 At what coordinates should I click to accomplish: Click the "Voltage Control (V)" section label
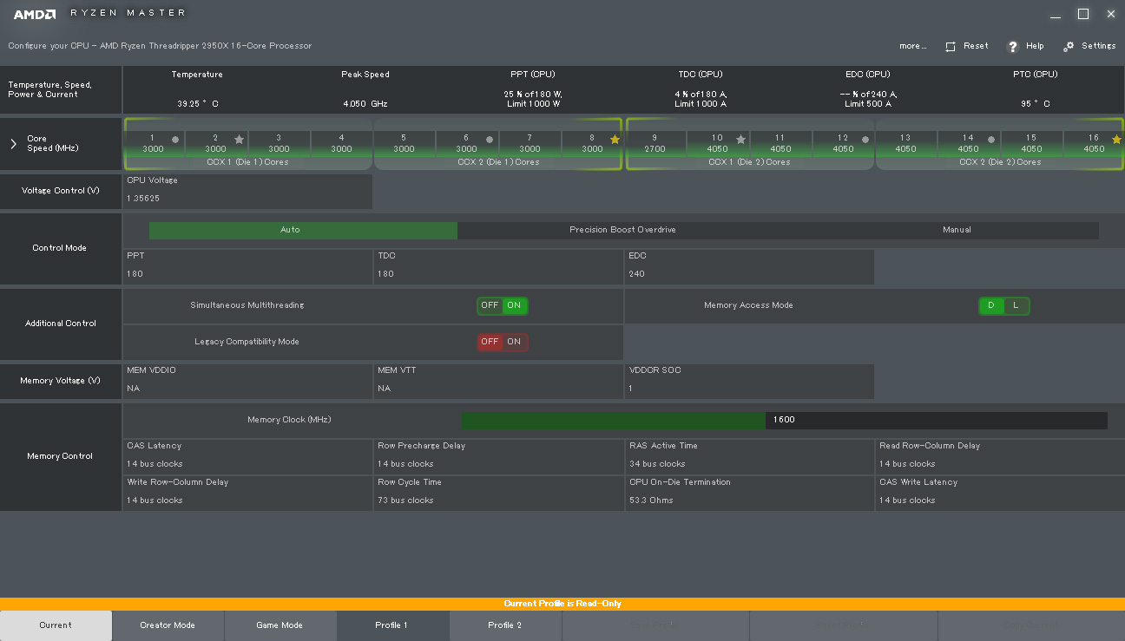tap(60, 191)
